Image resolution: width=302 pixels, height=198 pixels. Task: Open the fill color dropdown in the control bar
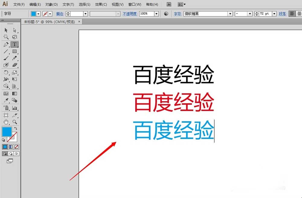[38, 14]
